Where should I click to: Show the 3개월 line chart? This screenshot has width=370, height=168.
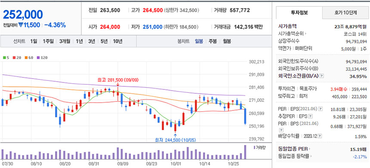pos(65,42)
